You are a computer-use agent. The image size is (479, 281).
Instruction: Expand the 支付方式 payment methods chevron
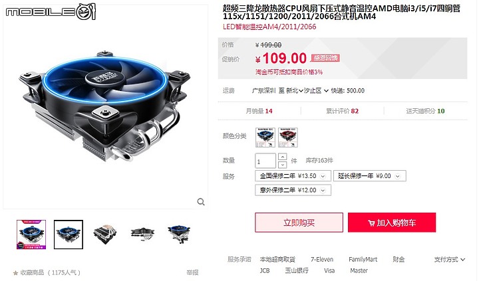pyautogui.click(x=463, y=260)
